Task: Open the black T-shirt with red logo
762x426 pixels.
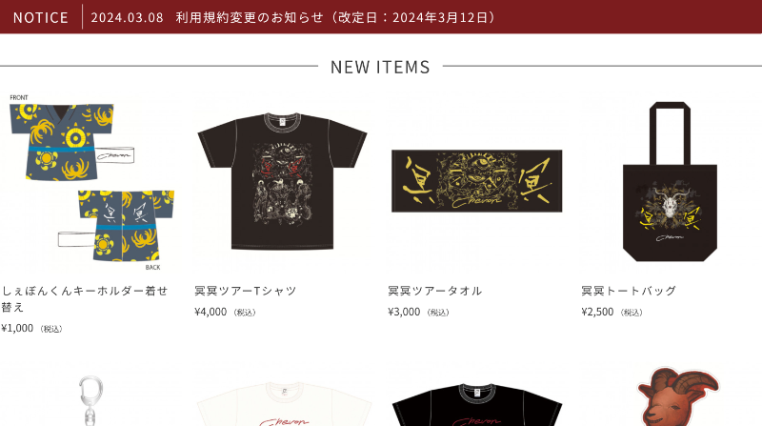Action: (477, 405)
